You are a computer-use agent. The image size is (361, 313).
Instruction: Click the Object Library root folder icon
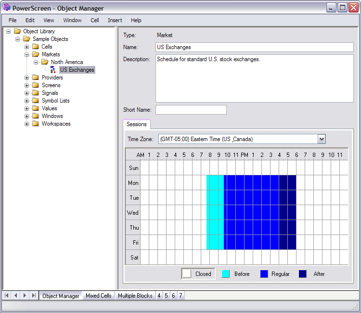click(17, 31)
